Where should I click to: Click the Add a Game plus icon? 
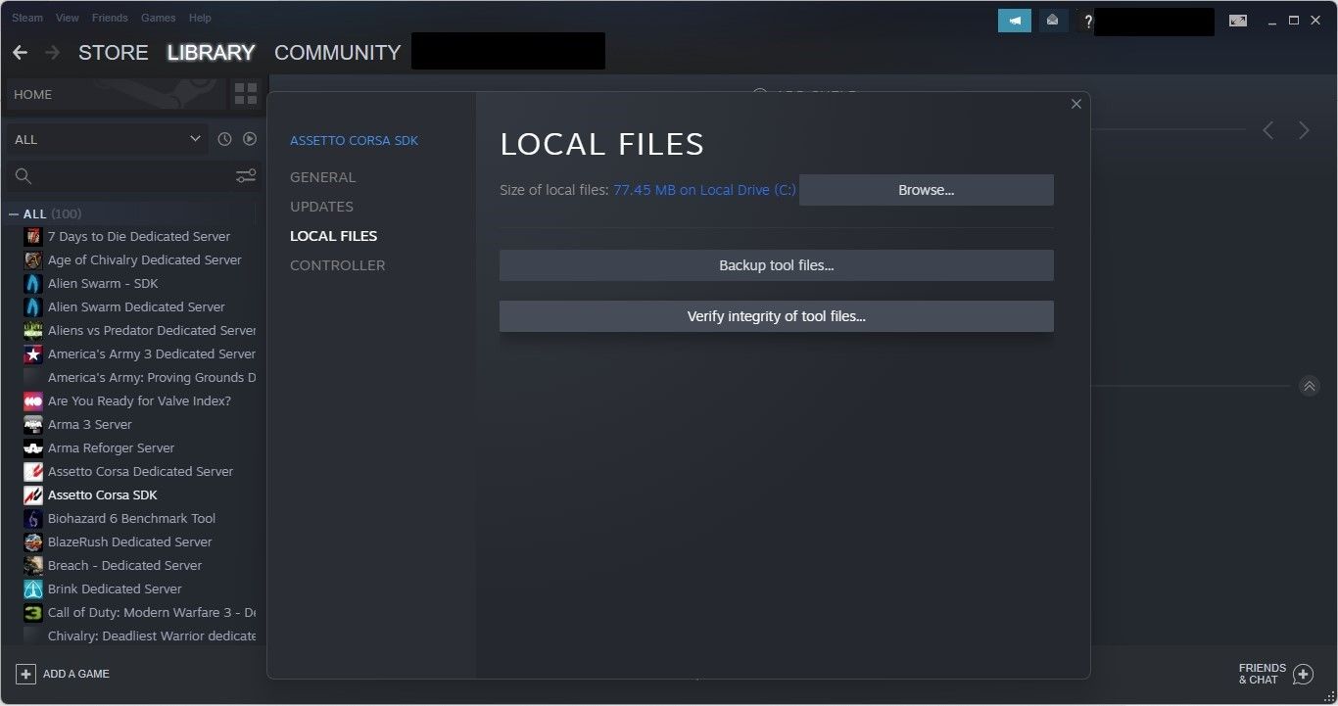(25, 674)
